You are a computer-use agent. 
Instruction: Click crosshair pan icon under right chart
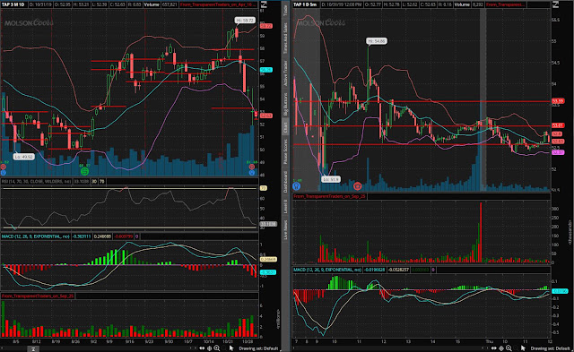pos(501,348)
